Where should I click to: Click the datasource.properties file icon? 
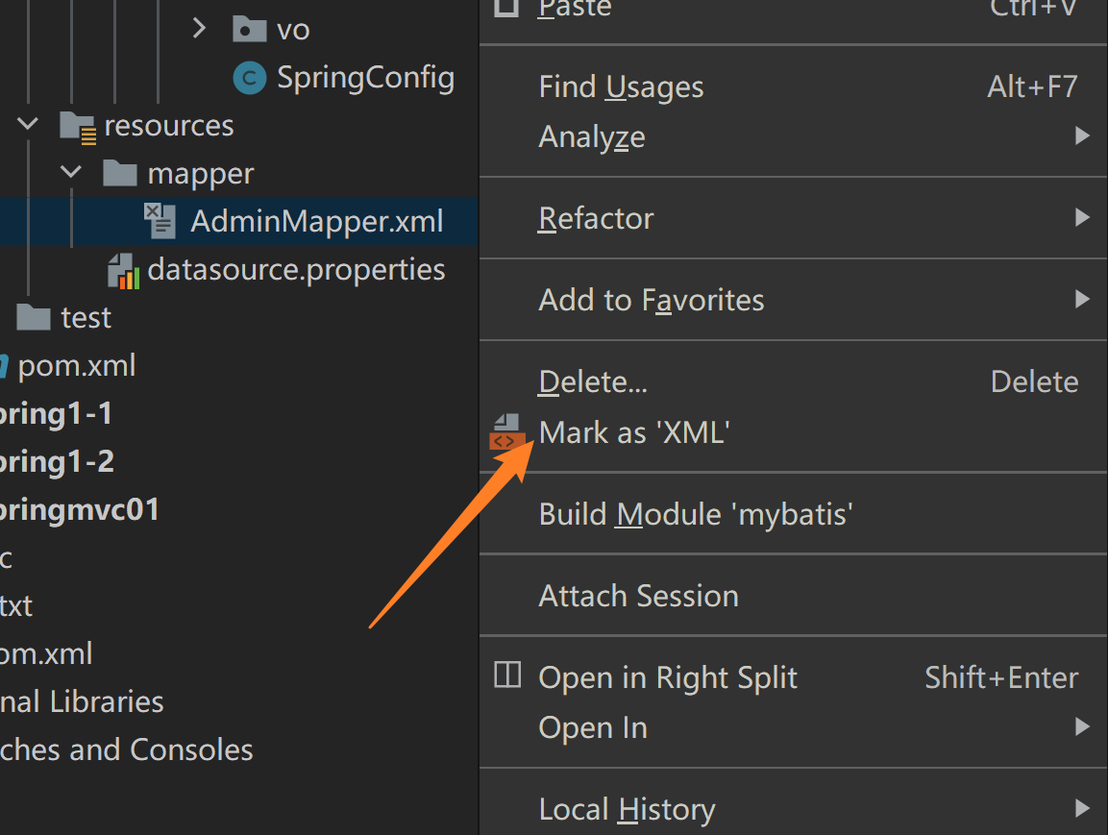tap(124, 270)
